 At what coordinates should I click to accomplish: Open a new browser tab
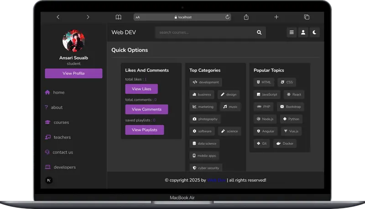(x=276, y=17)
